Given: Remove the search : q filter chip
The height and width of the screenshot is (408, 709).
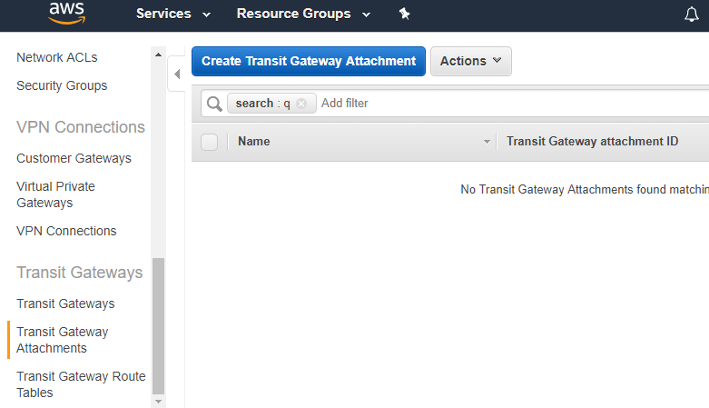Looking at the screenshot, I should tap(301, 104).
